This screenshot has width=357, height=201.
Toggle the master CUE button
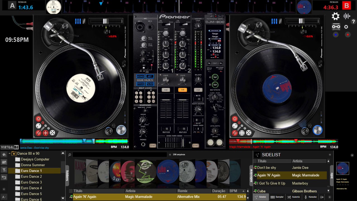tap(198, 90)
